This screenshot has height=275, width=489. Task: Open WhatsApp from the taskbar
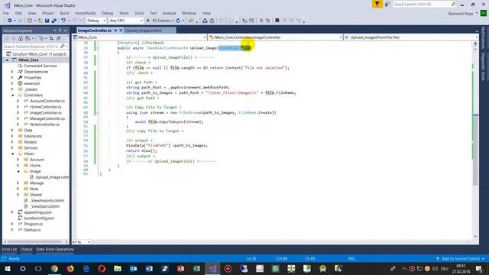tap(275, 268)
